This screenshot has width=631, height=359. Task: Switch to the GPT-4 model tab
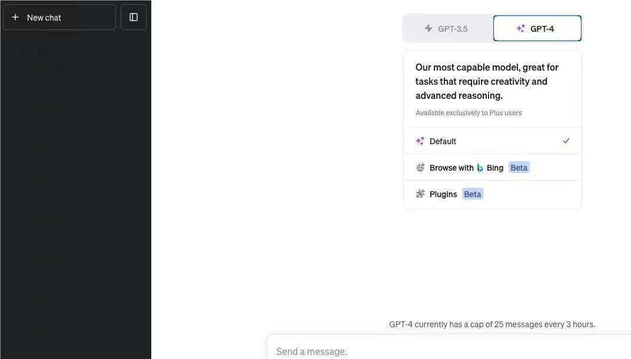537,28
